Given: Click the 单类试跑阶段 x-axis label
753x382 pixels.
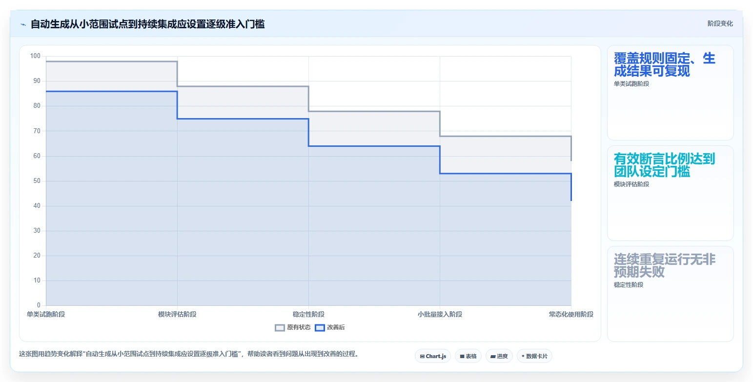Looking at the screenshot, I should (x=46, y=314).
